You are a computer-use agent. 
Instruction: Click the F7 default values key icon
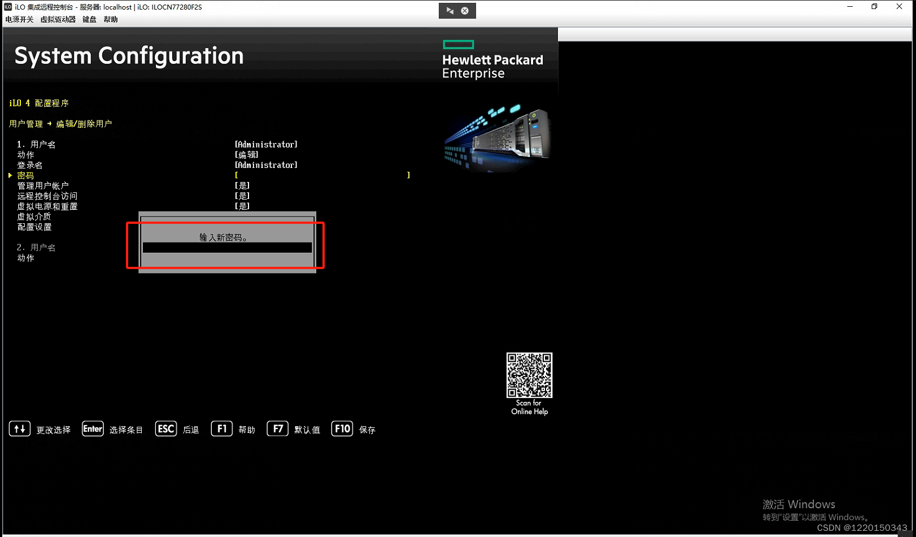coord(278,429)
